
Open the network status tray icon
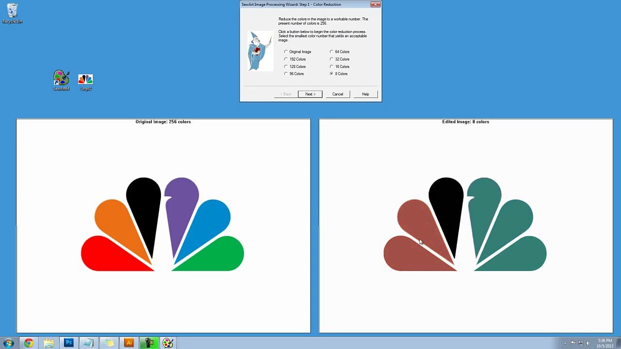[x=581, y=343]
